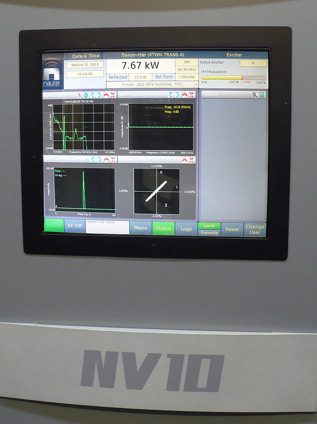
Task: Previous arrow in EQ Impulse Response panel
Action: pyautogui.click(x=93, y=159)
